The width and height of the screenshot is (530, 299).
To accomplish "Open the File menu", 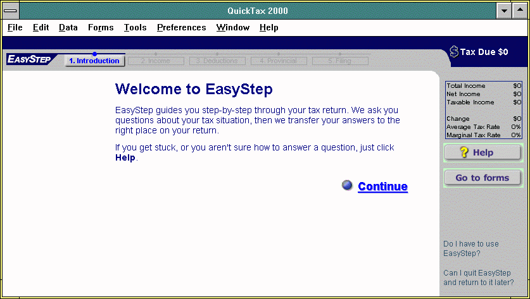I will click(15, 27).
